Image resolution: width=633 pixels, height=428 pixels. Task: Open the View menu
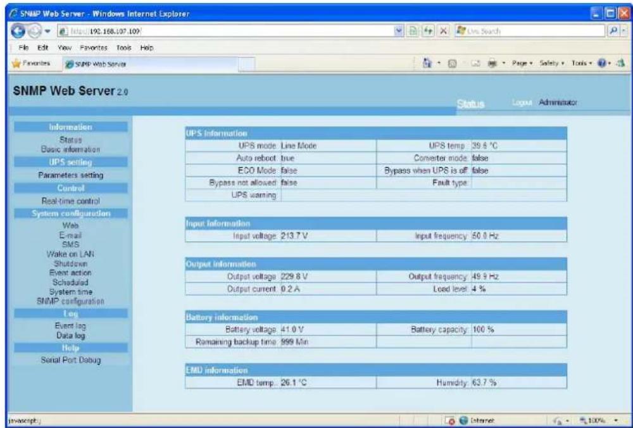(65, 47)
